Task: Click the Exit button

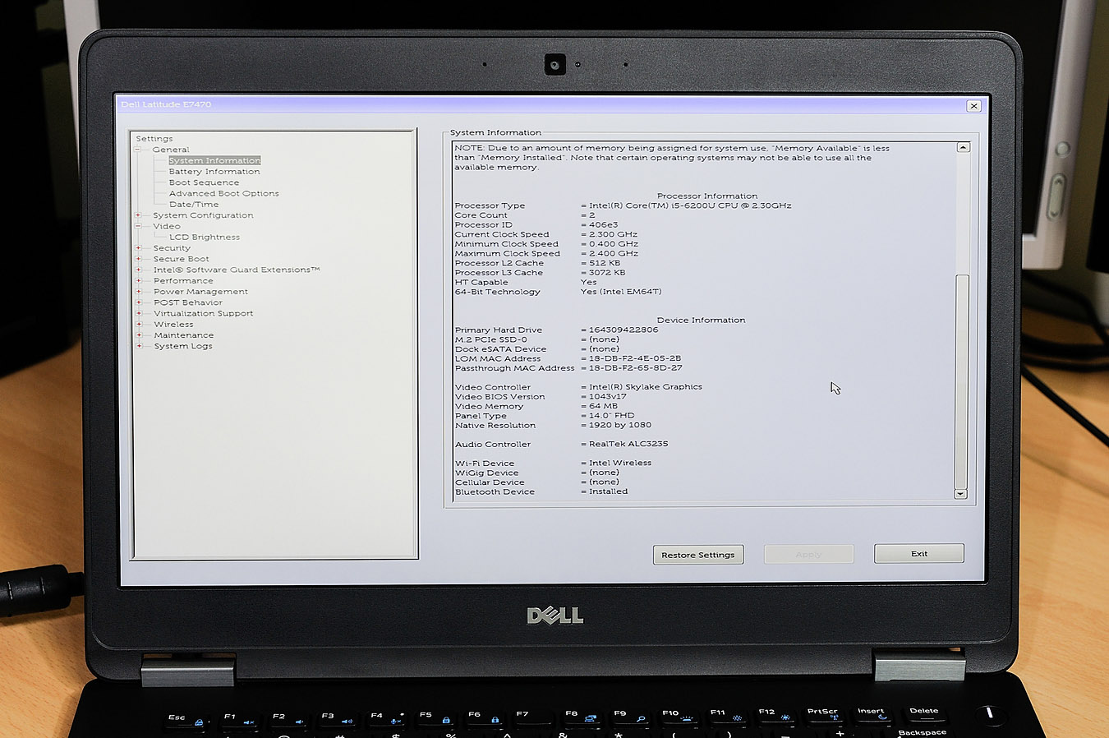Action: click(919, 553)
